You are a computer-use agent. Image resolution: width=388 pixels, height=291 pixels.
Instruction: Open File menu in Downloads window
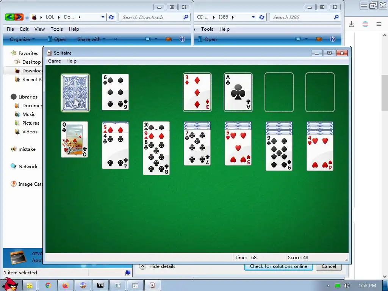[x=10, y=29]
